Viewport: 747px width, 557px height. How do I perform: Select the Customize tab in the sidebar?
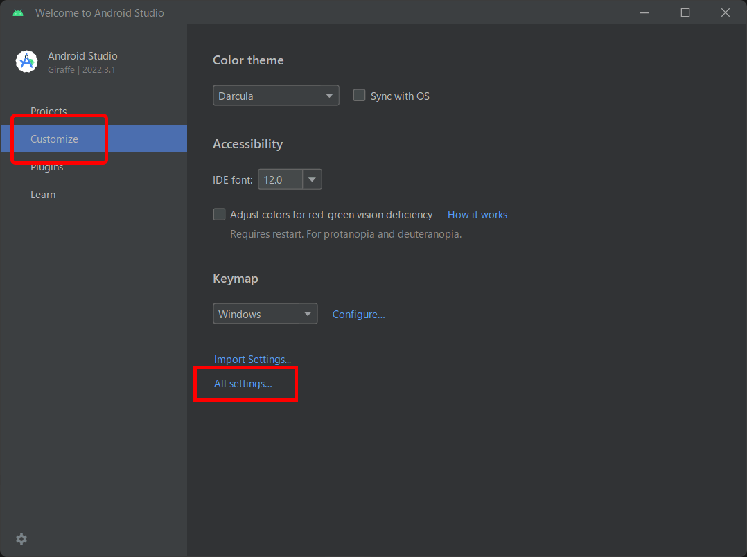coord(94,139)
